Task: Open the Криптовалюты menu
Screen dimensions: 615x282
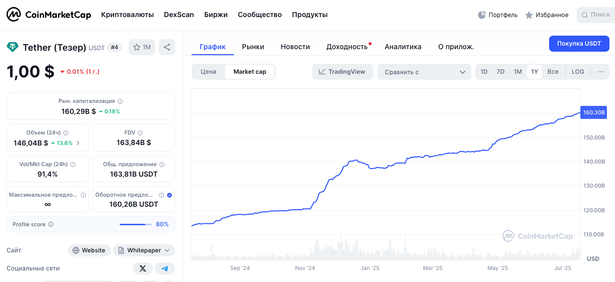Action: tap(127, 15)
